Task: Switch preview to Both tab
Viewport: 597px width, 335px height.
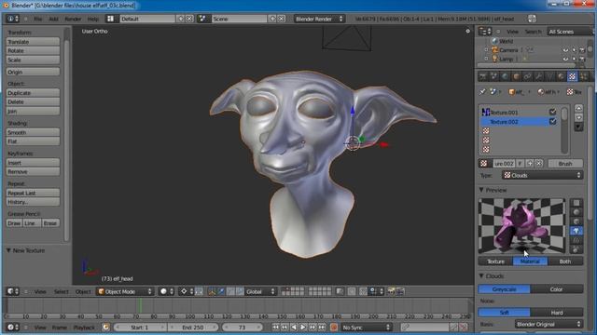Action: click(565, 261)
